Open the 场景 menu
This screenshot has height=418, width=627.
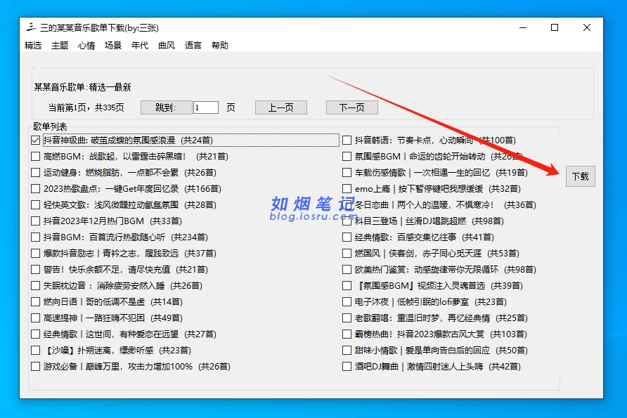[x=112, y=46]
